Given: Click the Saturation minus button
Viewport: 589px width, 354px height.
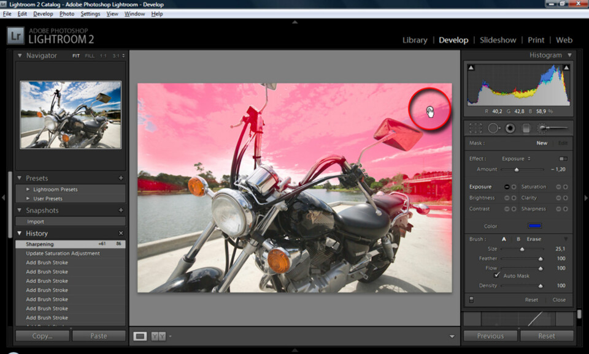Looking at the screenshot, I should coord(558,187).
